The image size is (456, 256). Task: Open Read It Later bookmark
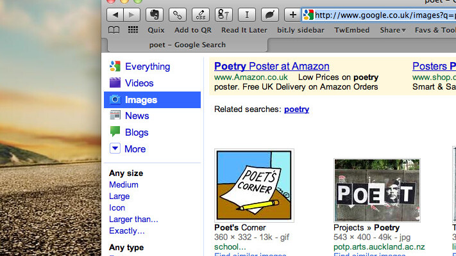[x=244, y=30]
